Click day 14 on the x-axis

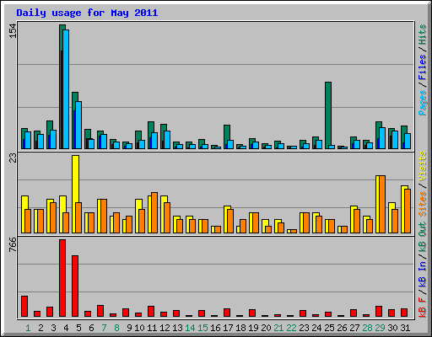(x=190, y=328)
